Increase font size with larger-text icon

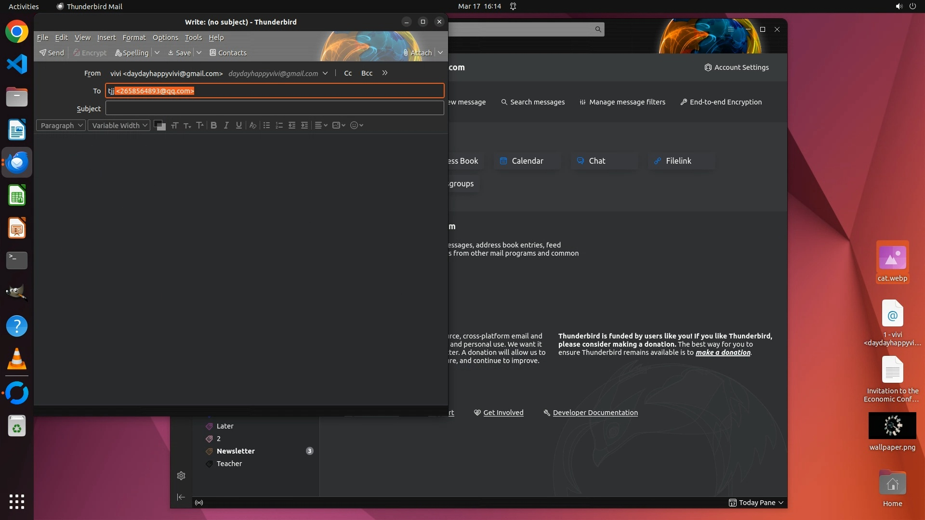[x=199, y=125]
